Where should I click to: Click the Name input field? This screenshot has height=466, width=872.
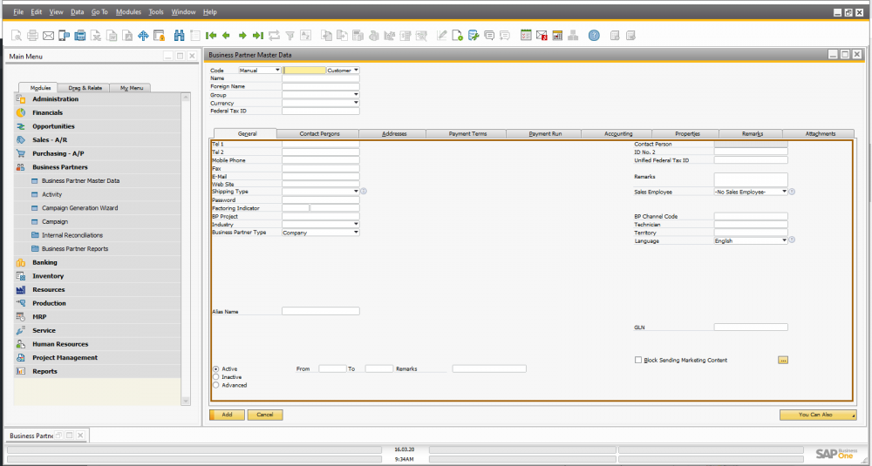[x=320, y=78]
